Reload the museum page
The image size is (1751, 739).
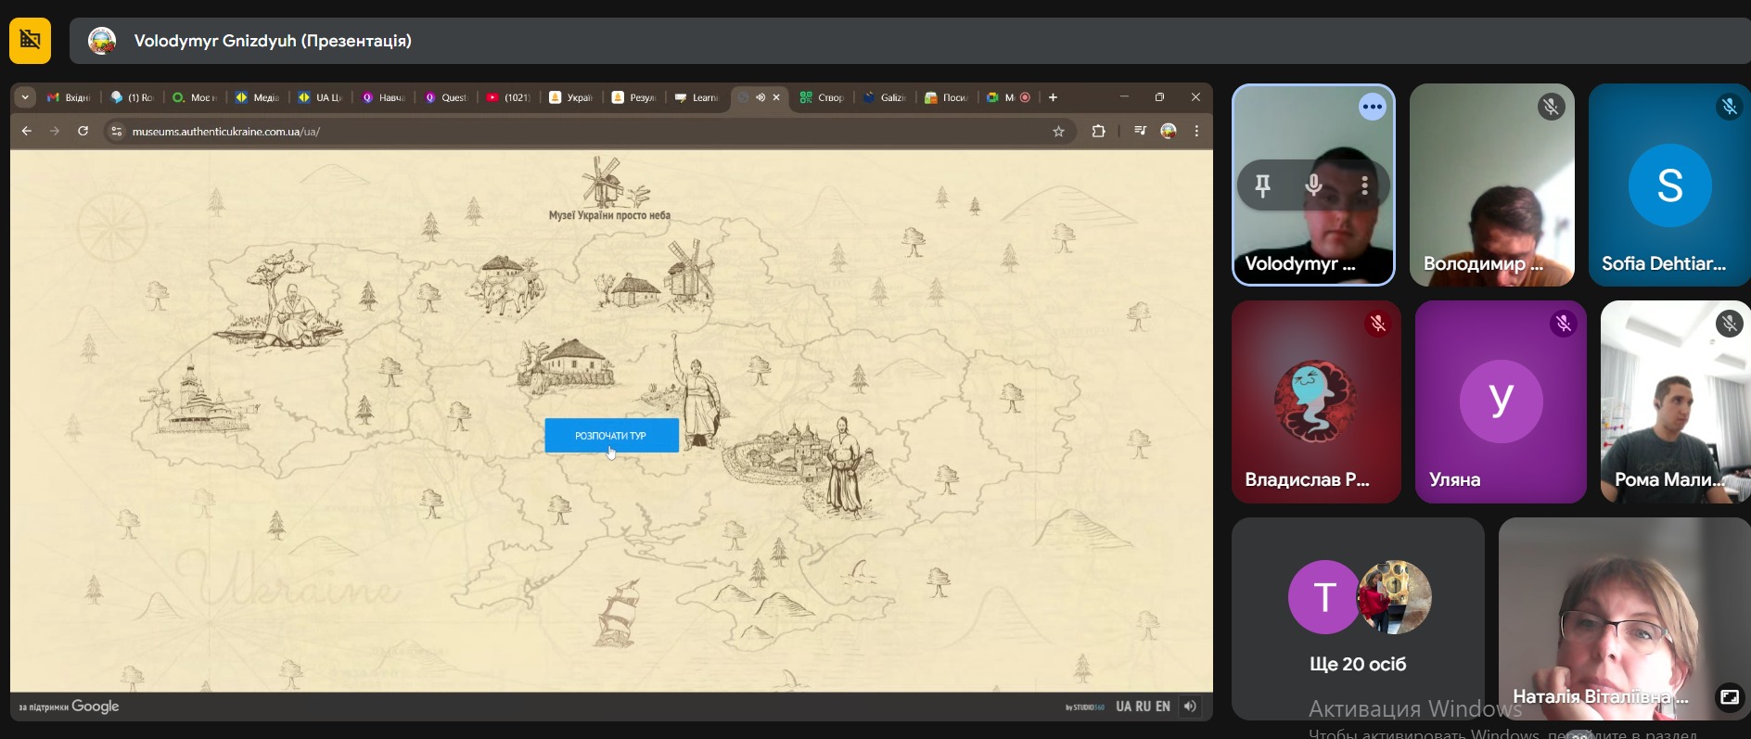83,132
